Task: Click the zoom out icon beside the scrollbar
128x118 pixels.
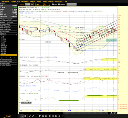Action: (x=115, y=113)
